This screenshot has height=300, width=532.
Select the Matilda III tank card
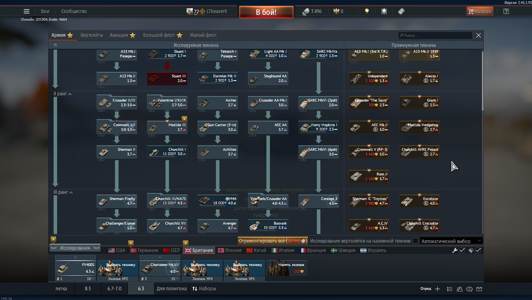click(167, 127)
